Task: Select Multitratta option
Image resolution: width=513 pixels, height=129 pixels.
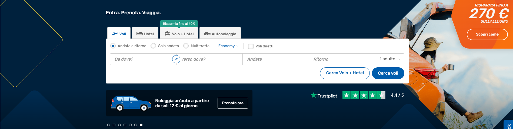Action: (186, 46)
